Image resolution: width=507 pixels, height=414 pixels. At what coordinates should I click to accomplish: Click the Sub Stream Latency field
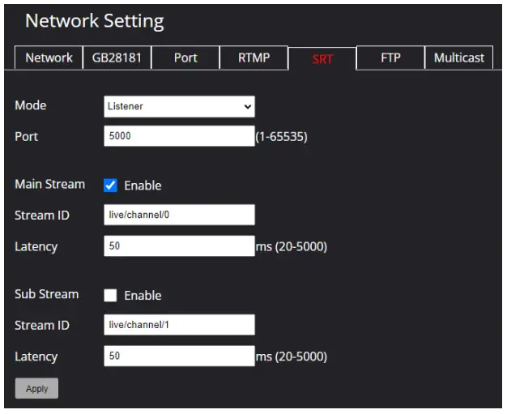pos(179,356)
